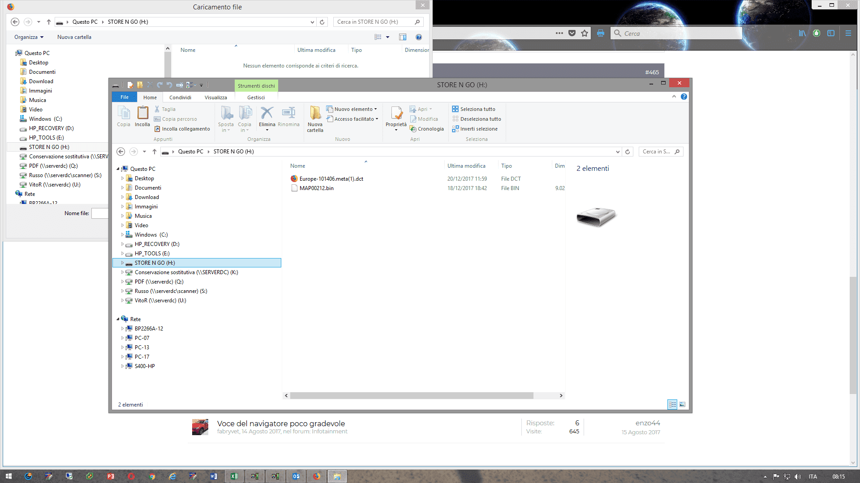Switch to the Visualizza ribbon tab
860x483 pixels.
point(216,97)
